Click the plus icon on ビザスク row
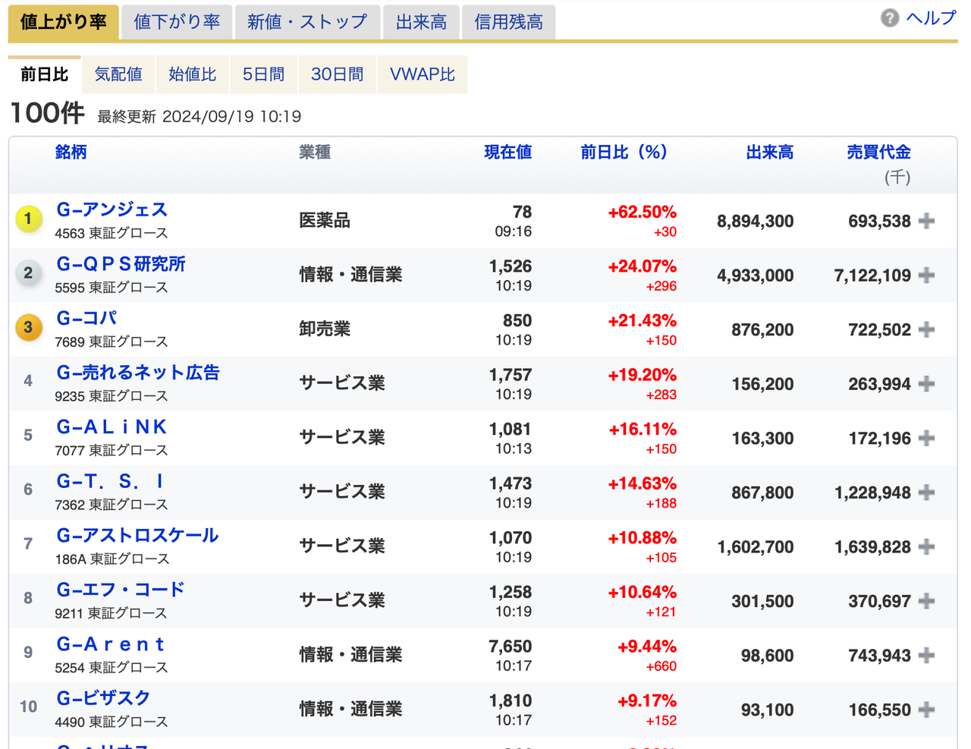971x749 pixels. click(x=926, y=710)
